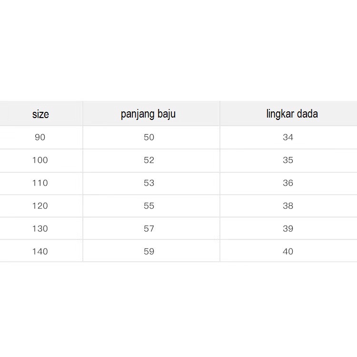Click lingkar dada value 34
The image size is (357, 357).
coord(288,137)
